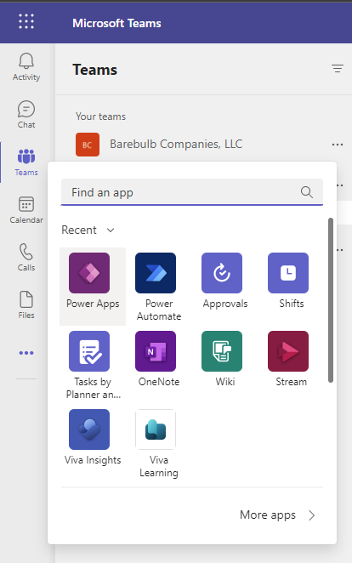Open Tasks by Planner app
The image size is (352, 563).
click(93, 365)
